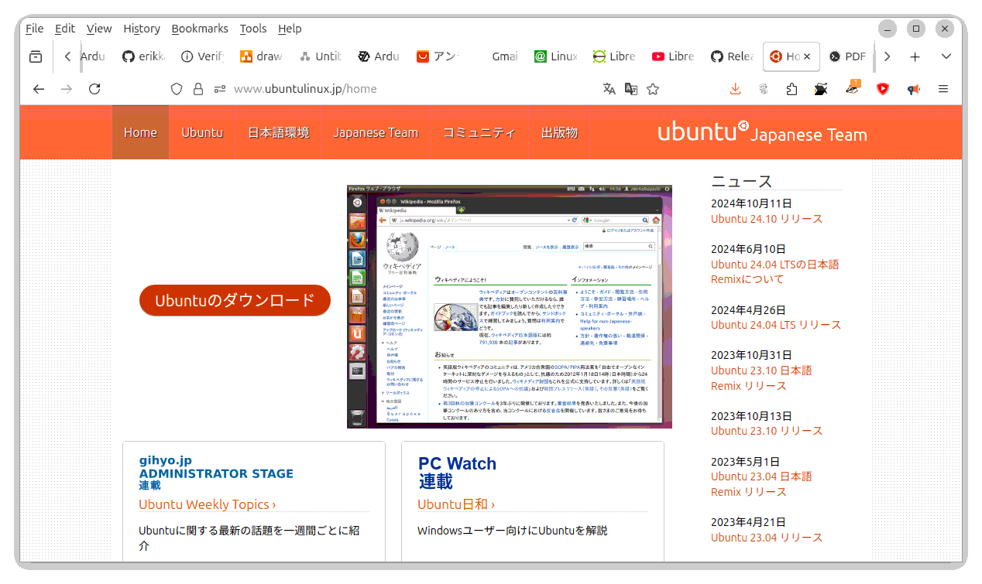This screenshot has width=982, height=584.
Task: Switch to the Linux tab
Action: coord(555,56)
